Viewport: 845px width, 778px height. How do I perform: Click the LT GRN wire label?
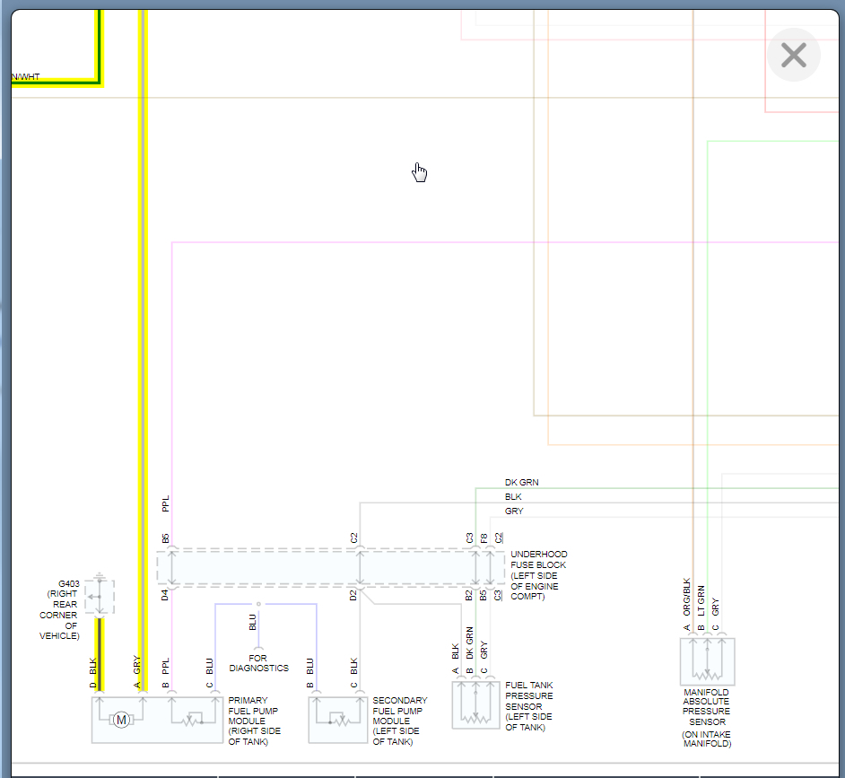point(701,600)
